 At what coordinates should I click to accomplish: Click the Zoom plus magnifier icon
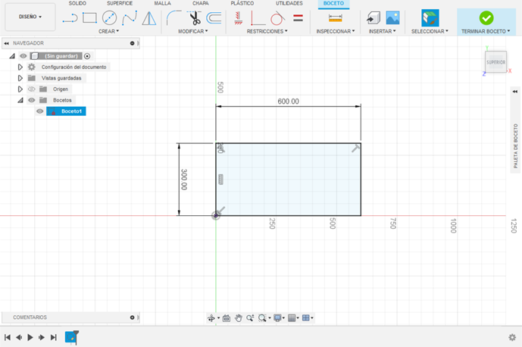[x=250, y=318]
